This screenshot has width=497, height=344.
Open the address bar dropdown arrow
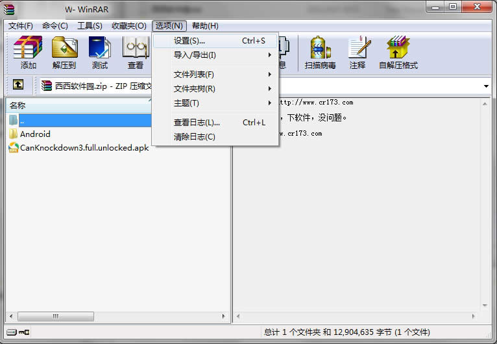pyautogui.click(x=486, y=86)
